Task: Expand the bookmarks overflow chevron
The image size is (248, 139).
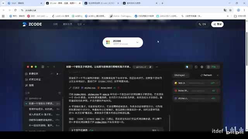Action: click(227, 16)
